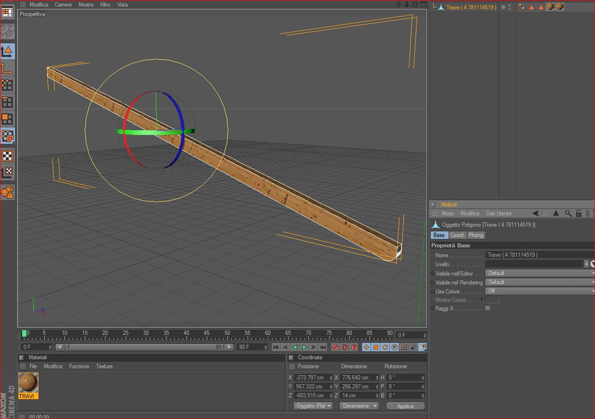The image size is (595, 419).
Task: Click the primitive objects icon in left toolbar
Action: 7,192
